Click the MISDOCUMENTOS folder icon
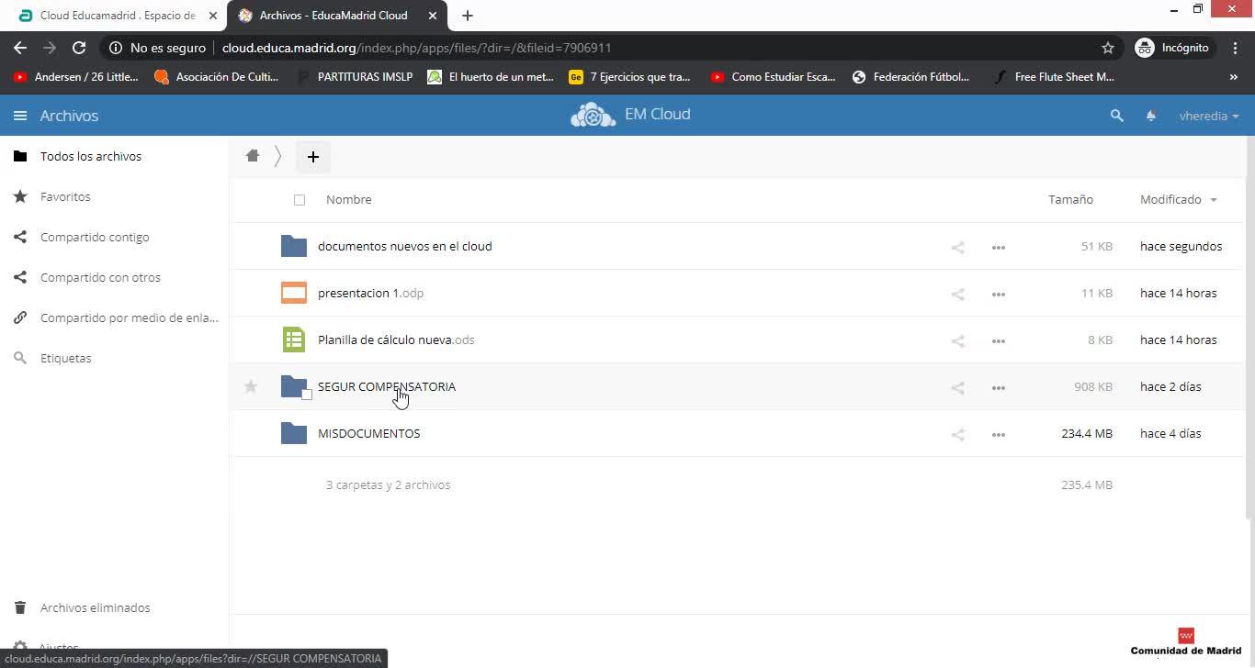1255x668 pixels. [x=294, y=433]
